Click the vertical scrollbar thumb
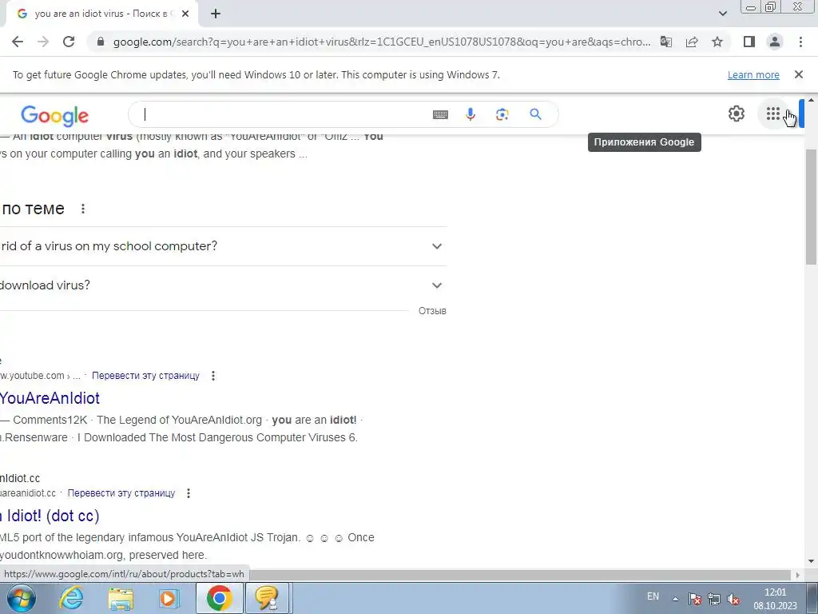Viewport: 818px width, 614px height. tap(811, 206)
